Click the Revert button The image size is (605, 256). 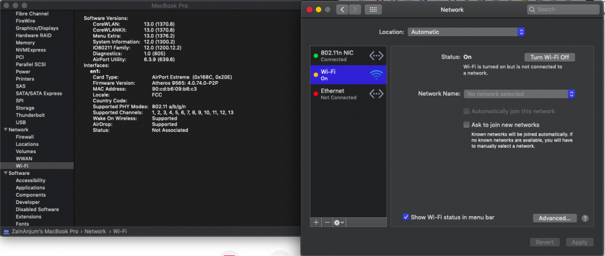point(544,242)
